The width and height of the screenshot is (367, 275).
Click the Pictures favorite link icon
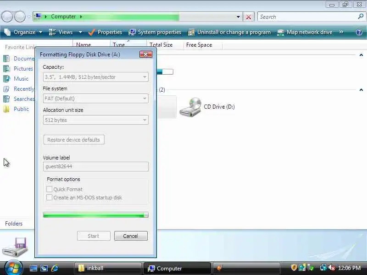[x=6, y=68]
